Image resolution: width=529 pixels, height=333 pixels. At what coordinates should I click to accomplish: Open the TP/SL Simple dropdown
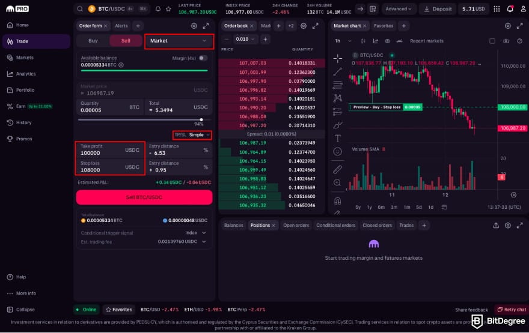click(192, 134)
